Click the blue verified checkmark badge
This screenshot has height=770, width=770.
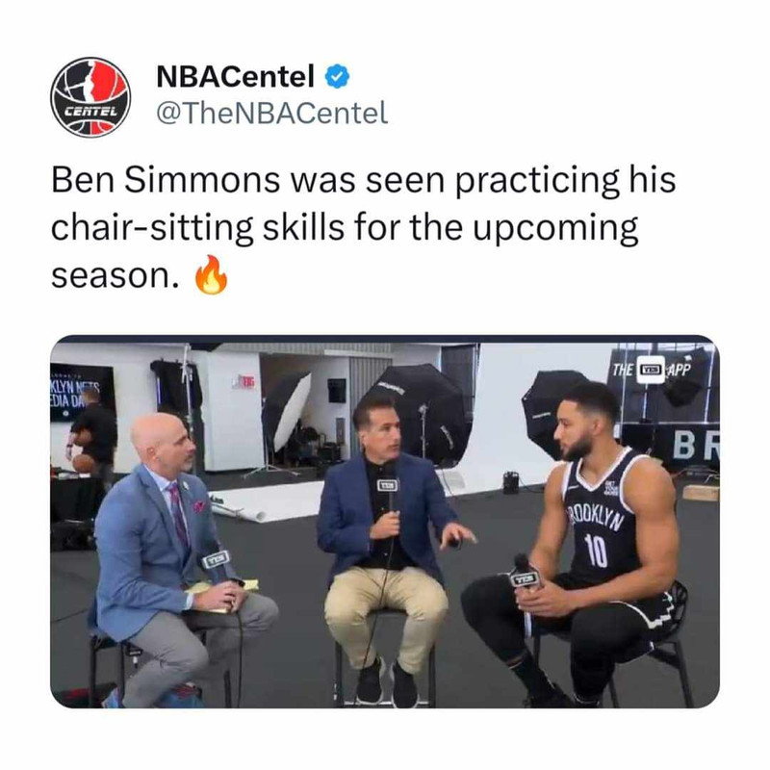pos(338,76)
